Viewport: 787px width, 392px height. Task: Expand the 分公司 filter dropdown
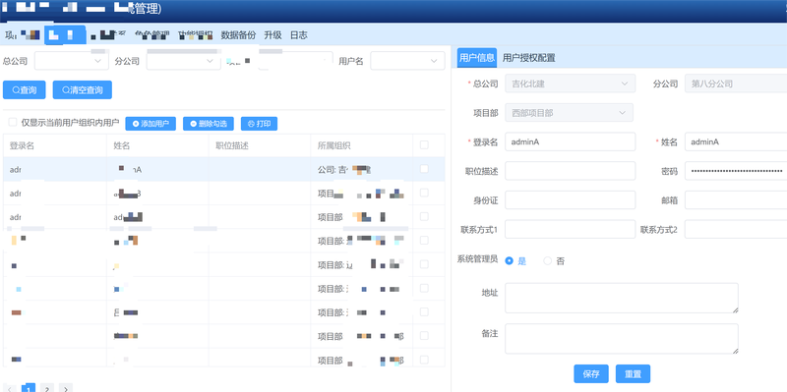pos(184,61)
